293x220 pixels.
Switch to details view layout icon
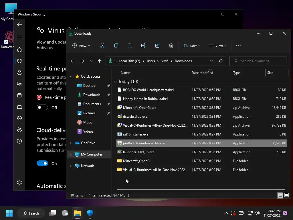tap(280, 195)
